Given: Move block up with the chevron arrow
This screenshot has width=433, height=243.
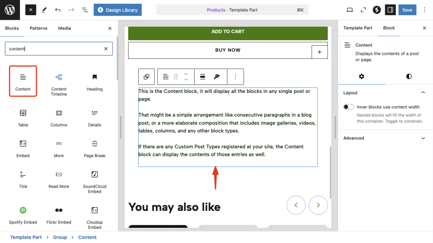Looking at the screenshot, I should point(186,74).
